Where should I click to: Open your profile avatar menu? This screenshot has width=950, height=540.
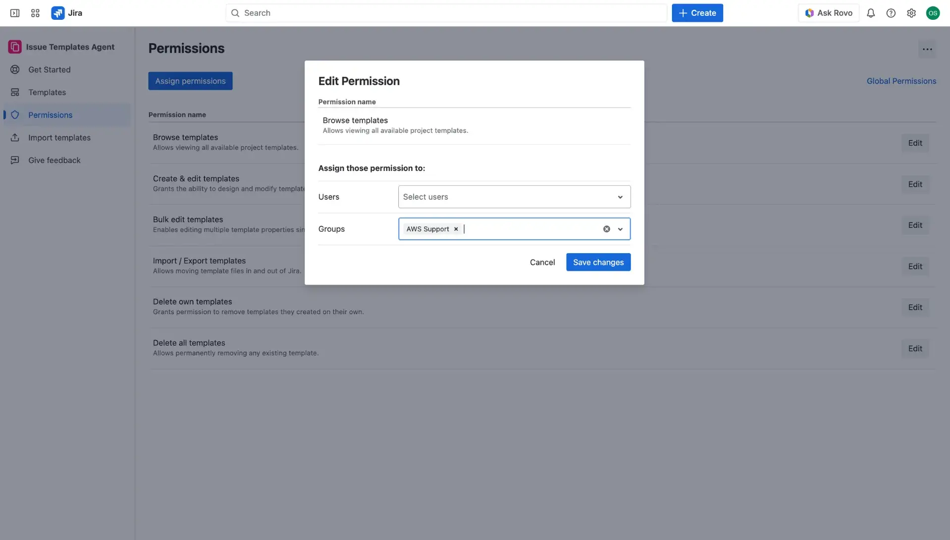934,13
